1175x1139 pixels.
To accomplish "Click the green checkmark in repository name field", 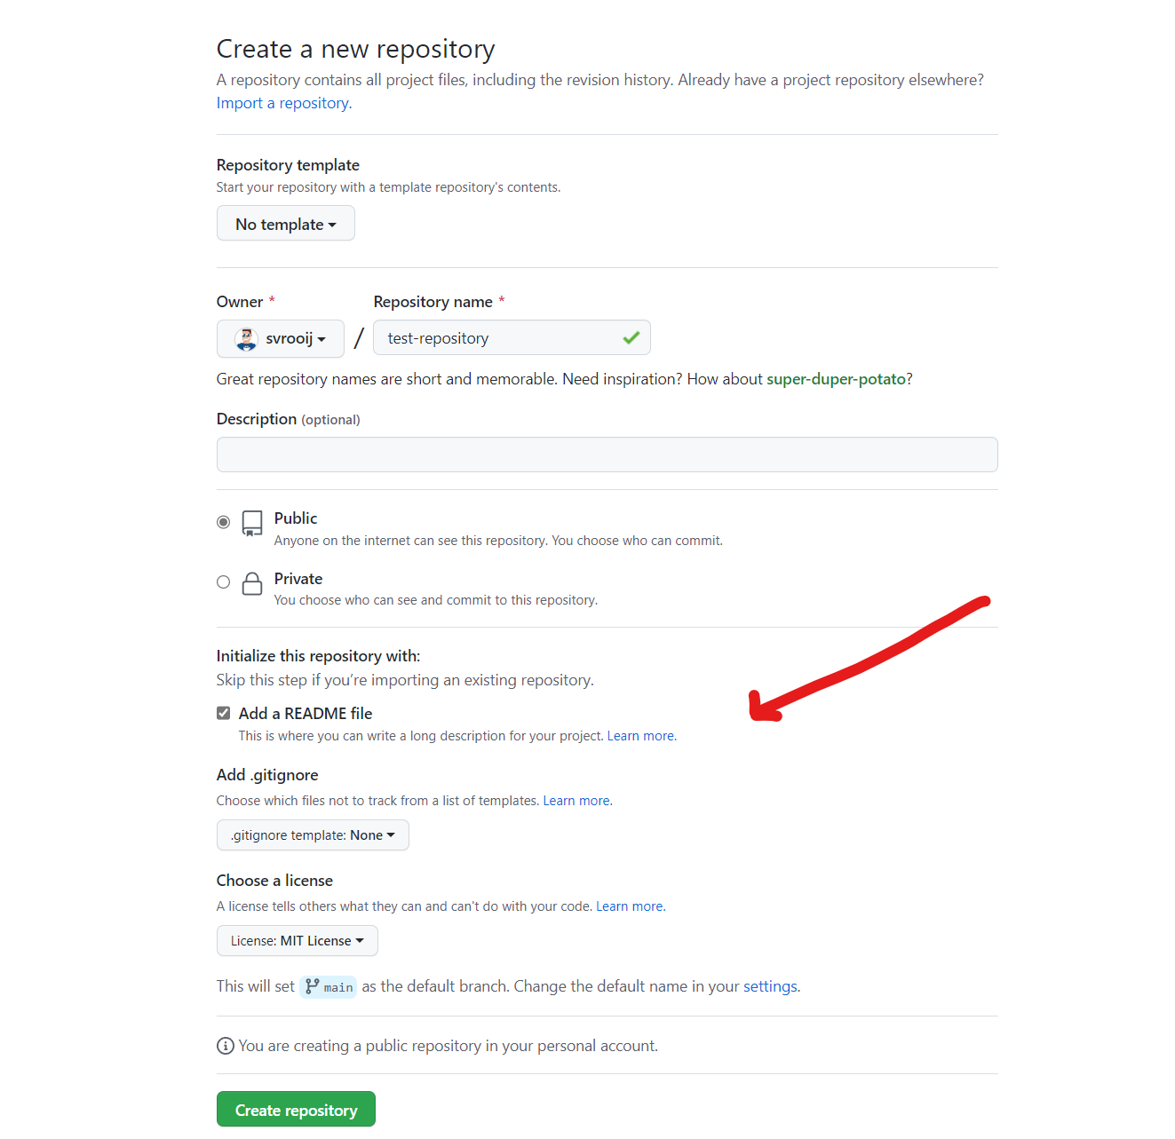I will click(631, 337).
